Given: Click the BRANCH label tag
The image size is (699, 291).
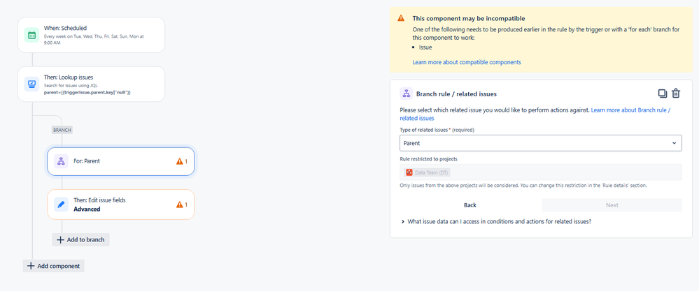Looking at the screenshot, I should pos(62,130).
